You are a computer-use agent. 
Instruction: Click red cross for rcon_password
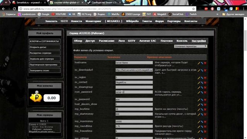pos(205,93)
